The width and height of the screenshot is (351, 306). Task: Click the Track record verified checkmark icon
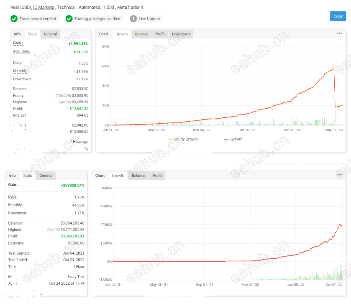(14, 19)
